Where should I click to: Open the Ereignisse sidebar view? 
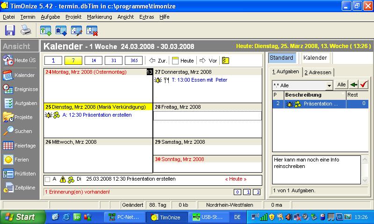pyautogui.click(x=20, y=89)
